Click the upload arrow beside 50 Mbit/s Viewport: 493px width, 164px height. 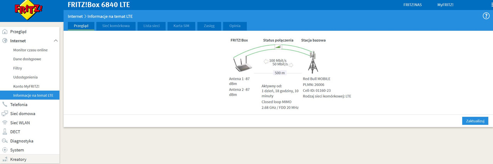(x=291, y=65)
